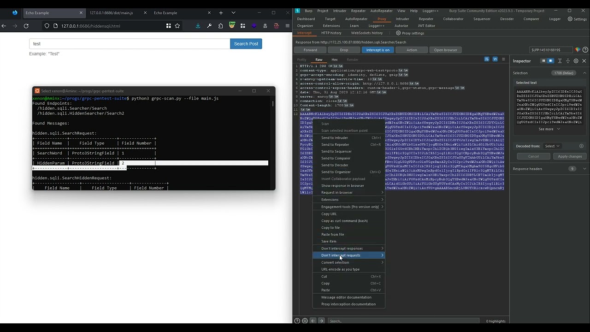
Task: Open the Repeater main tab
Action: (426, 19)
